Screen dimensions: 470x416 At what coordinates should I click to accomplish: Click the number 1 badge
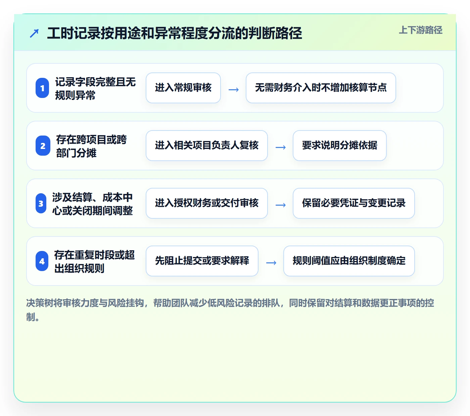point(42,88)
